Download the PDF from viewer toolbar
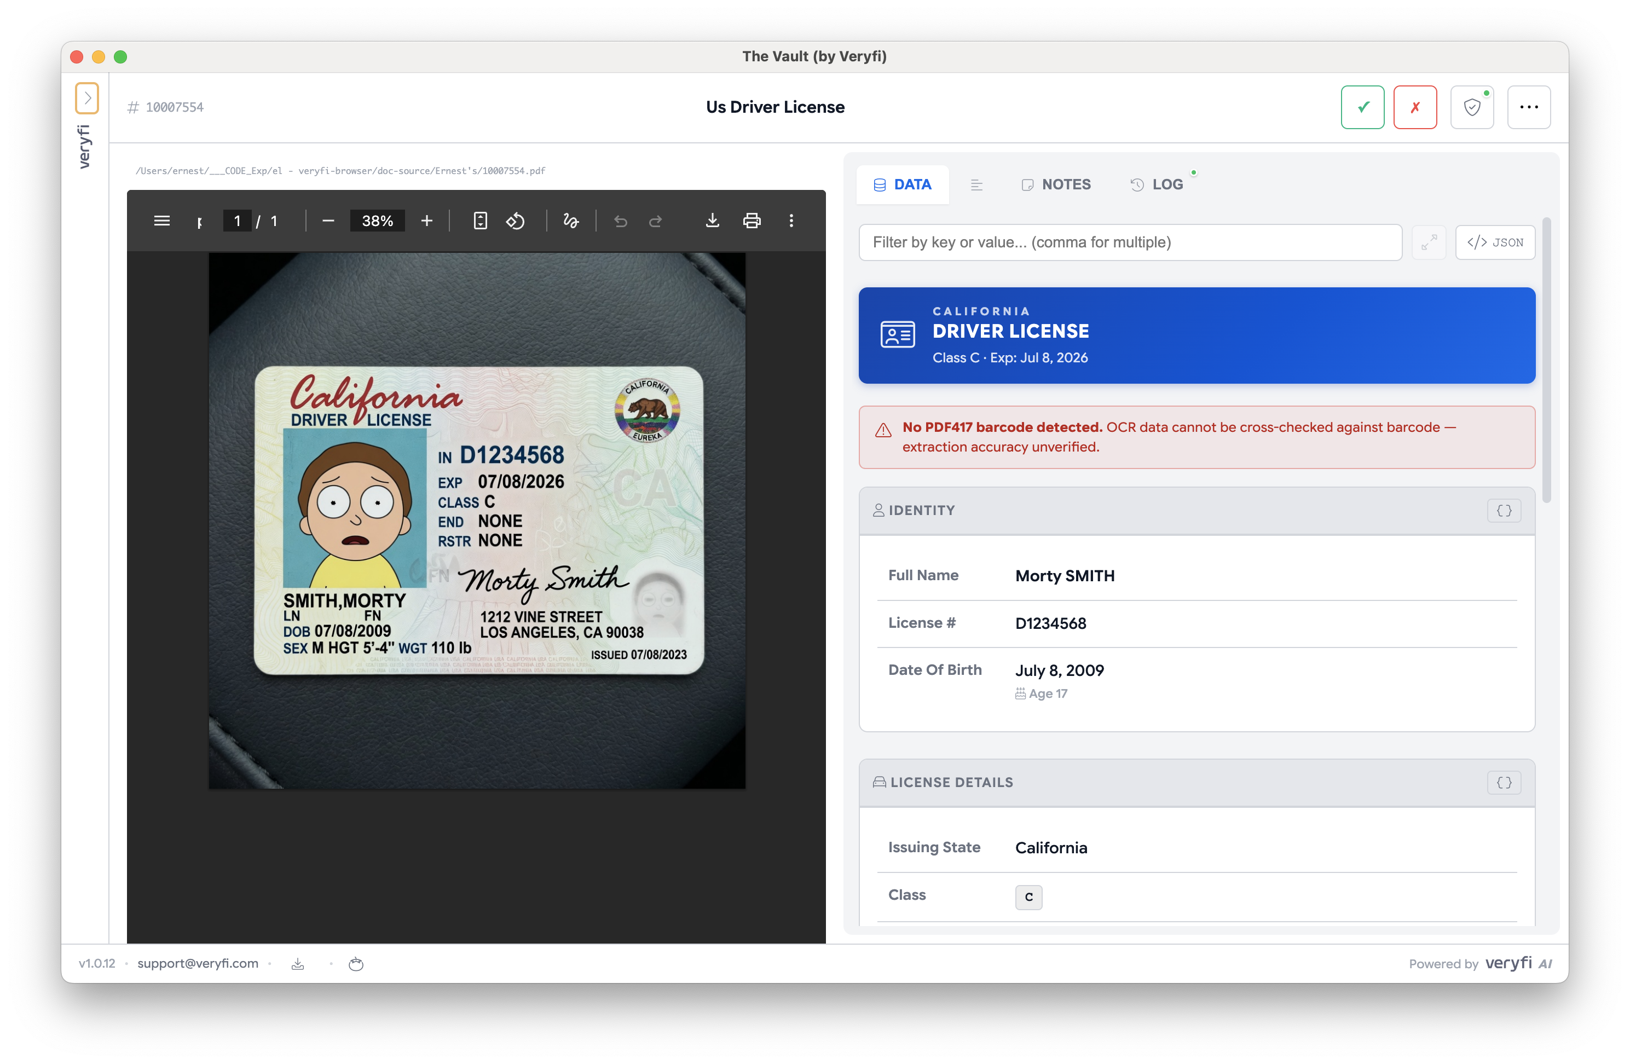The height and width of the screenshot is (1064, 1630). click(712, 221)
